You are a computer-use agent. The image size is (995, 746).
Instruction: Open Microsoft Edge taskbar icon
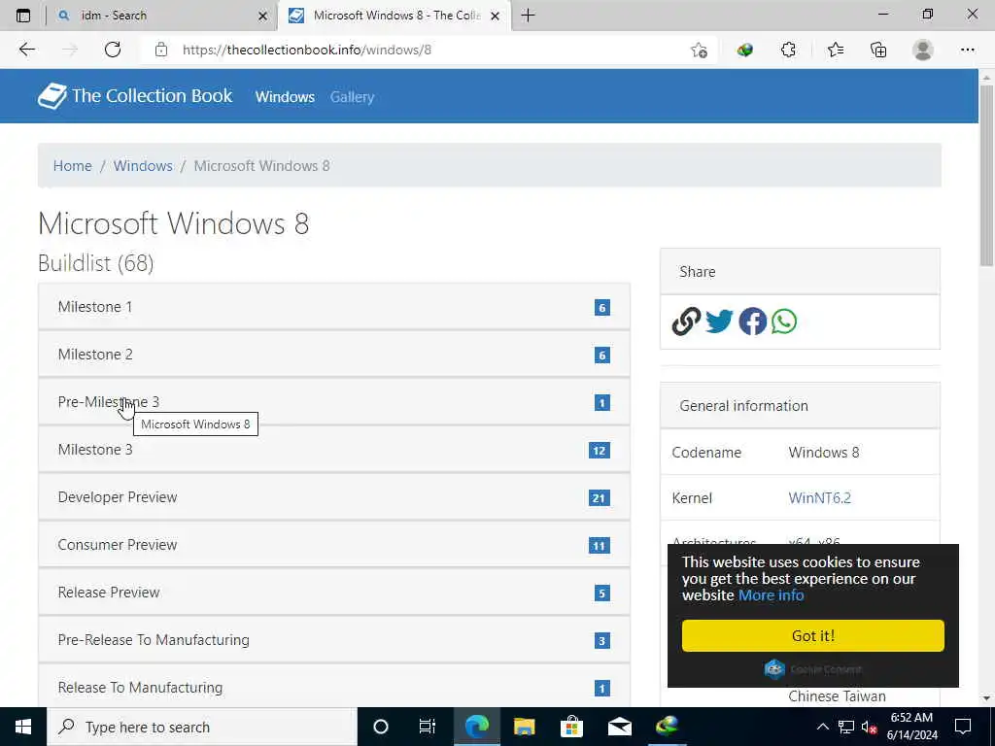[x=476, y=727]
